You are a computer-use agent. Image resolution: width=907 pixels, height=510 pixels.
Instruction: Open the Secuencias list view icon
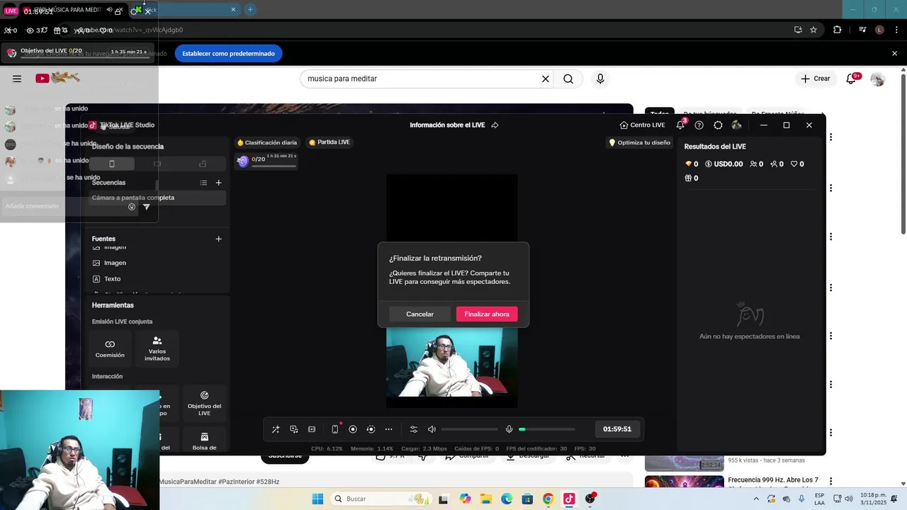point(203,183)
